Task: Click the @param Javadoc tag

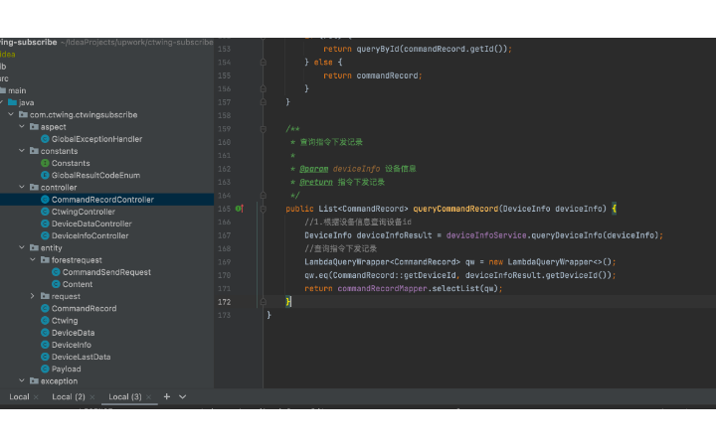Action: 313,169
